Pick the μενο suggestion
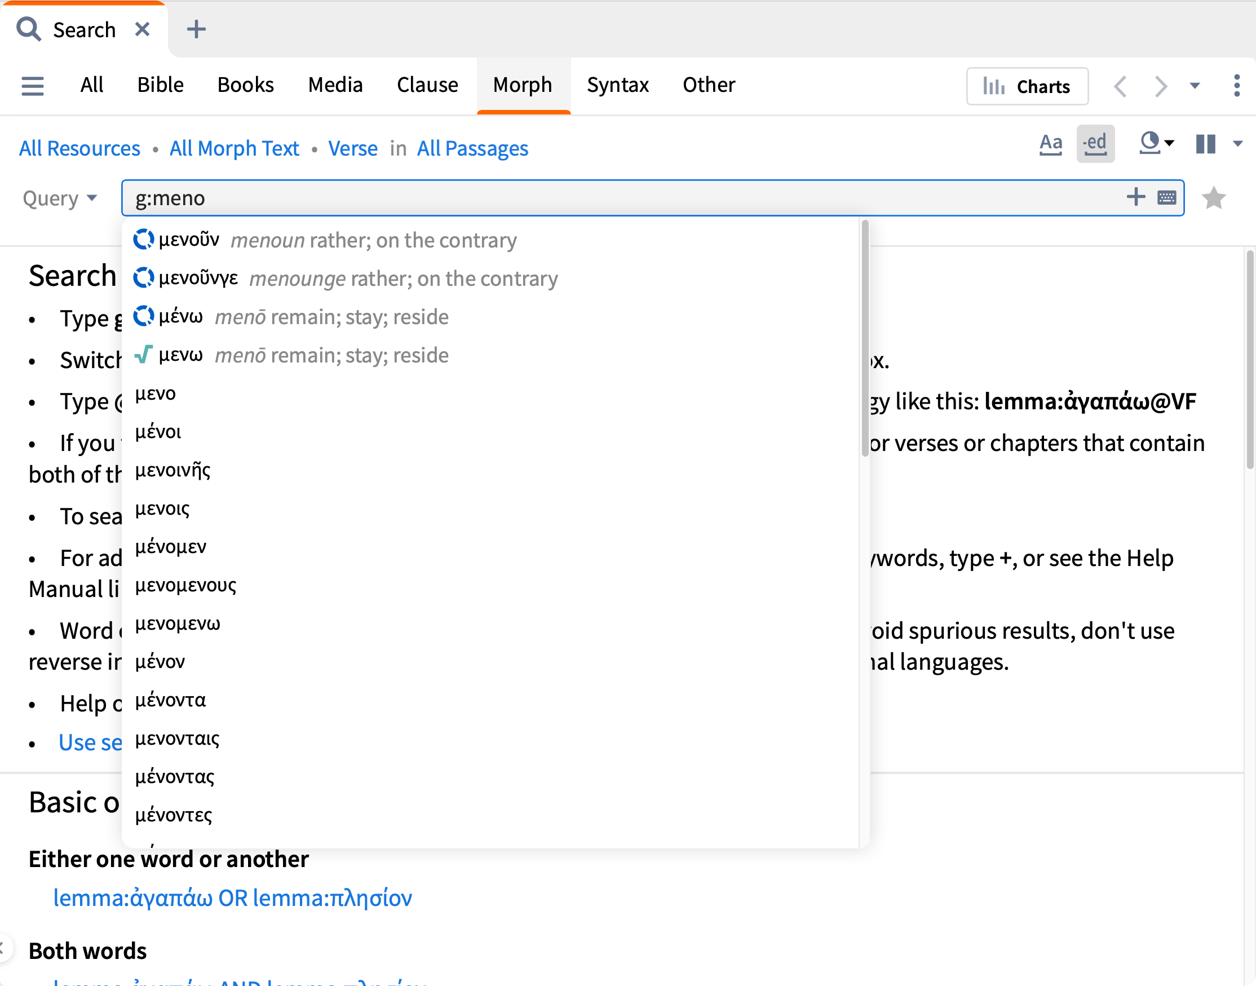Image resolution: width=1256 pixels, height=986 pixels. point(490,393)
